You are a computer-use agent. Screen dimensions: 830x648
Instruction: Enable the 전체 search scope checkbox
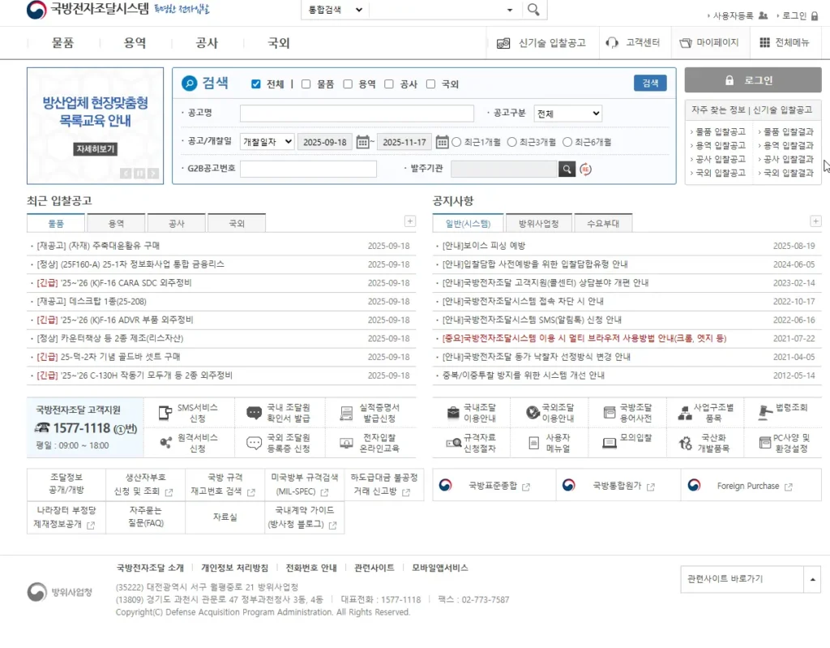pyautogui.click(x=255, y=84)
